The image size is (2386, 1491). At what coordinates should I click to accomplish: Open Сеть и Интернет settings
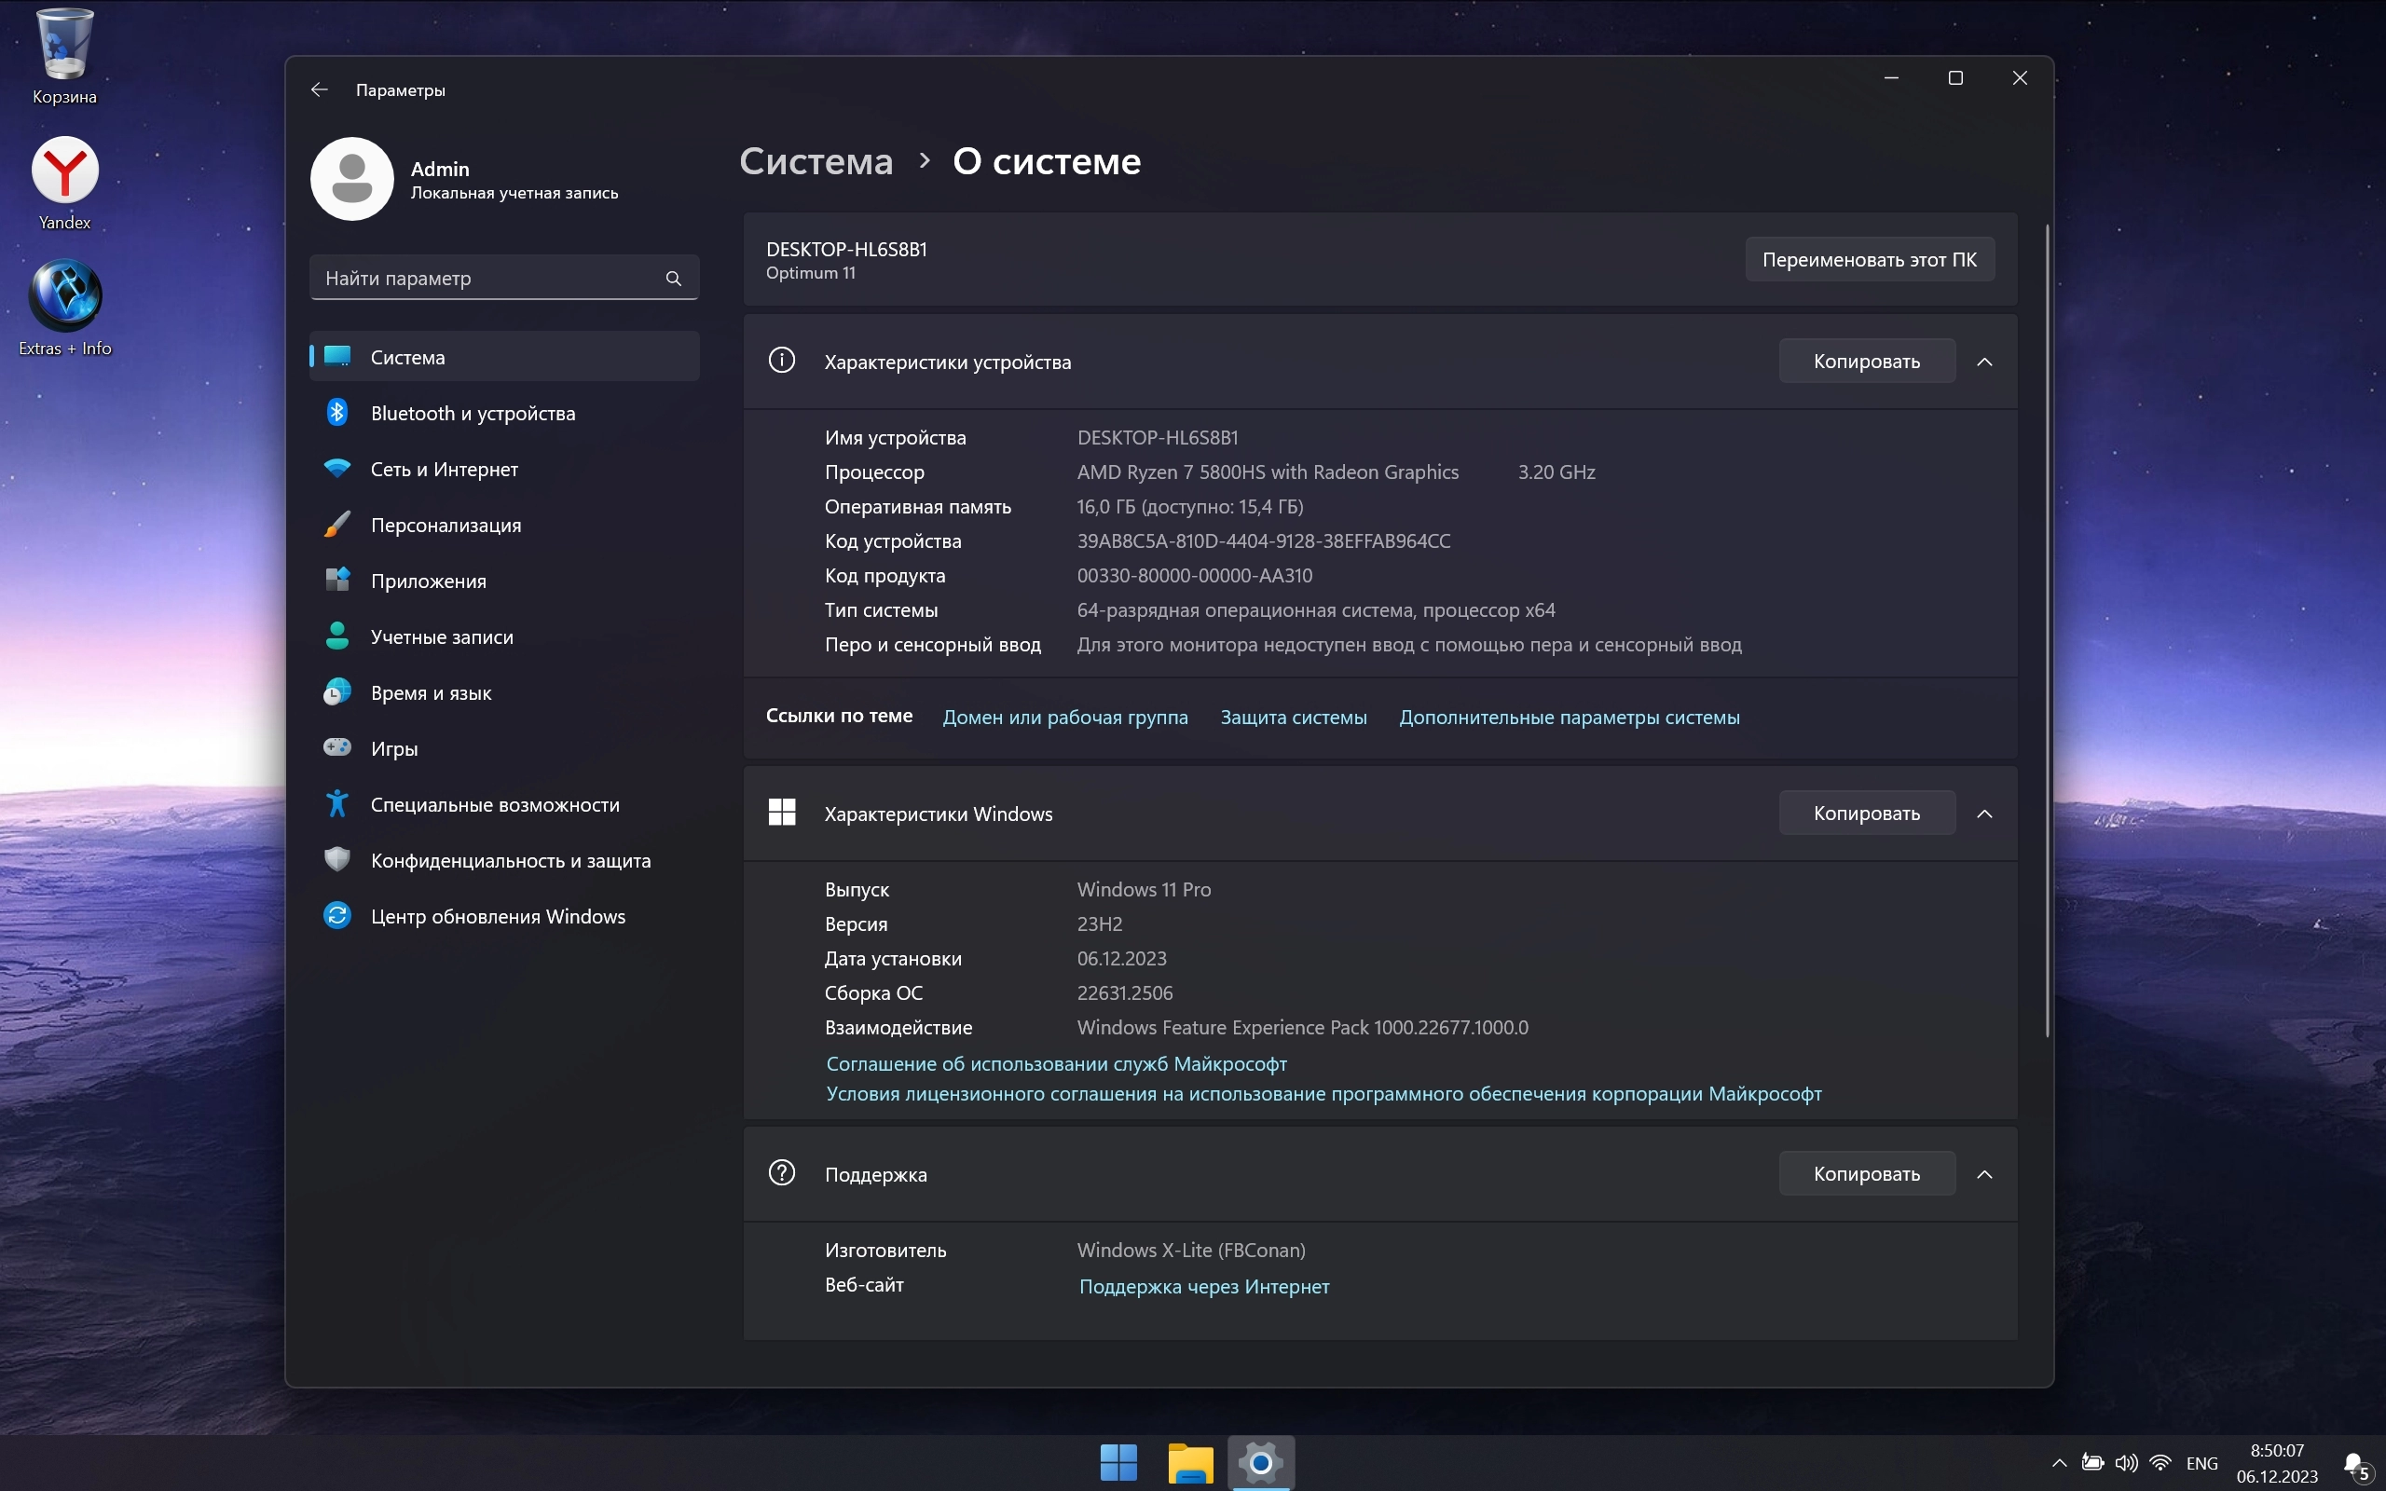coord(444,470)
